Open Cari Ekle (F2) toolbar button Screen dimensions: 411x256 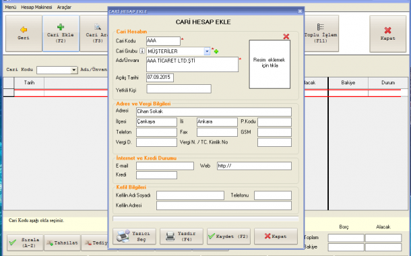(x=61, y=33)
